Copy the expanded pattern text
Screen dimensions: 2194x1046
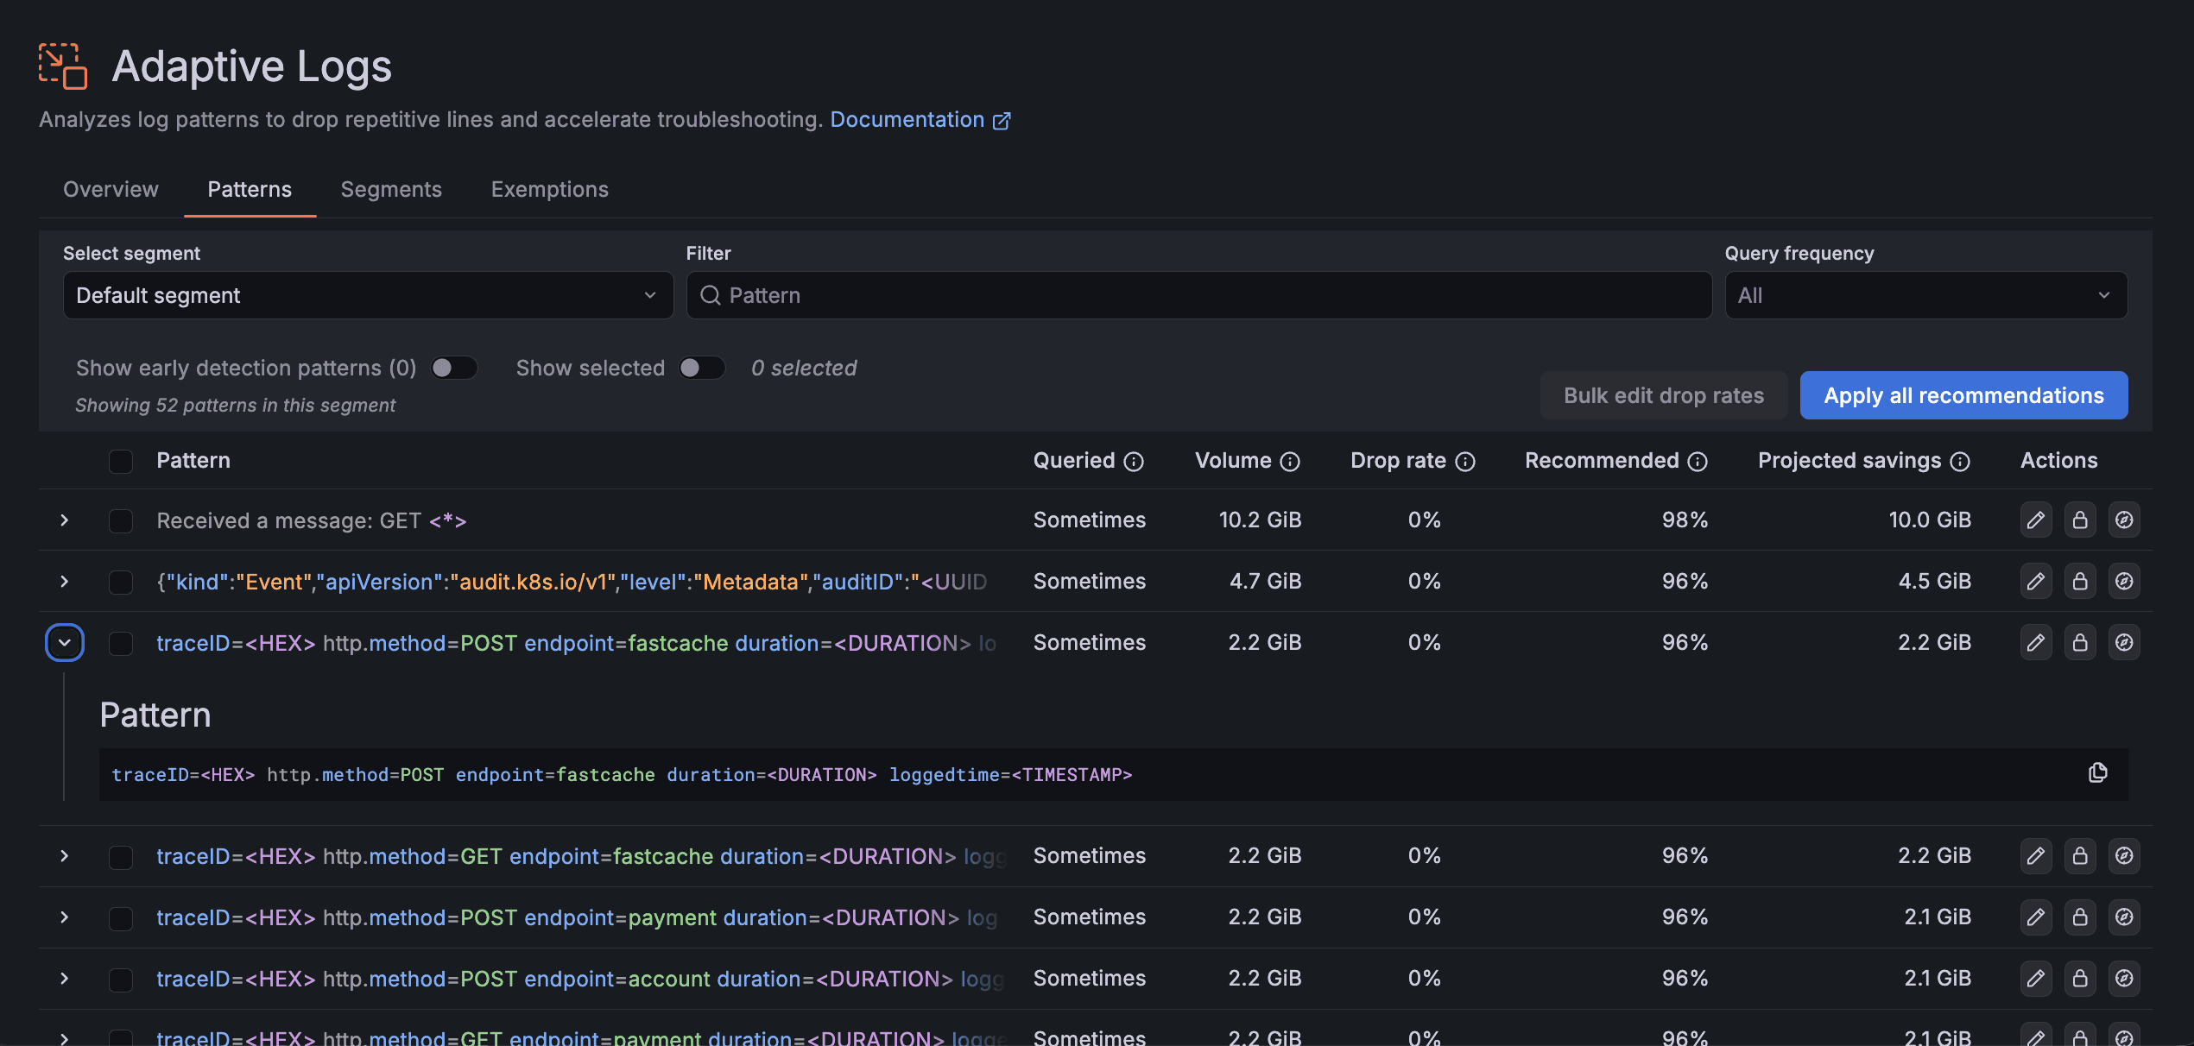pos(2097,773)
